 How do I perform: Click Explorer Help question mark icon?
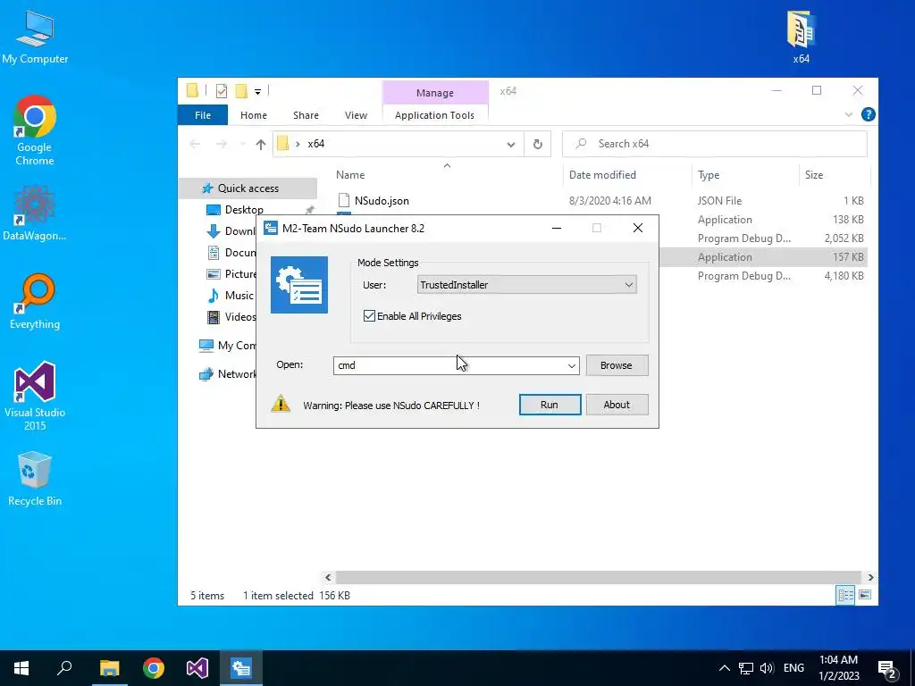869,114
